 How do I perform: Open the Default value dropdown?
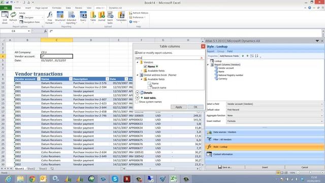[x=275, y=110]
